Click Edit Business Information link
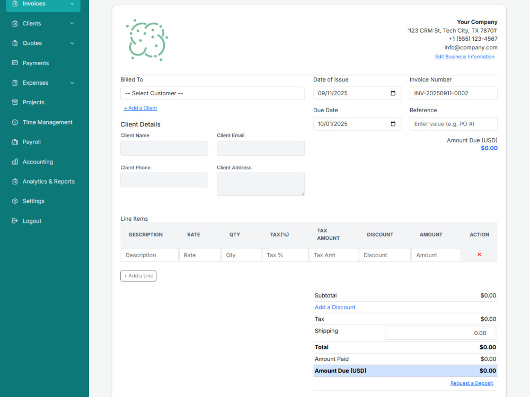Viewport: 530px width, 397px height. (464, 57)
